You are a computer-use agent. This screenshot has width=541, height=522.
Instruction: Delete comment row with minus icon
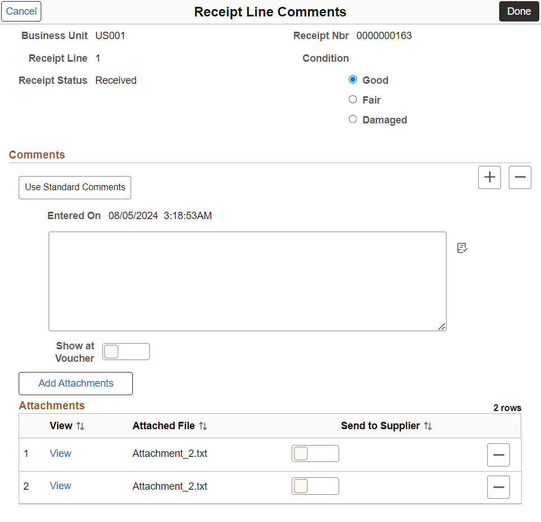pyautogui.click(x=520, y=177)
